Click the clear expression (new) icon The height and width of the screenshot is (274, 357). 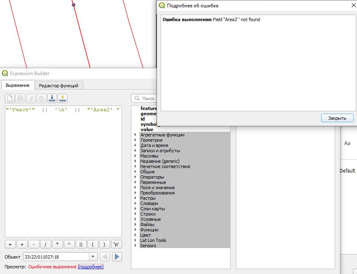point(10,98)
